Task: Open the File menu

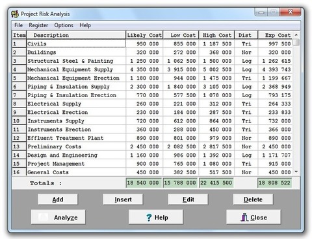Action: 18,25
